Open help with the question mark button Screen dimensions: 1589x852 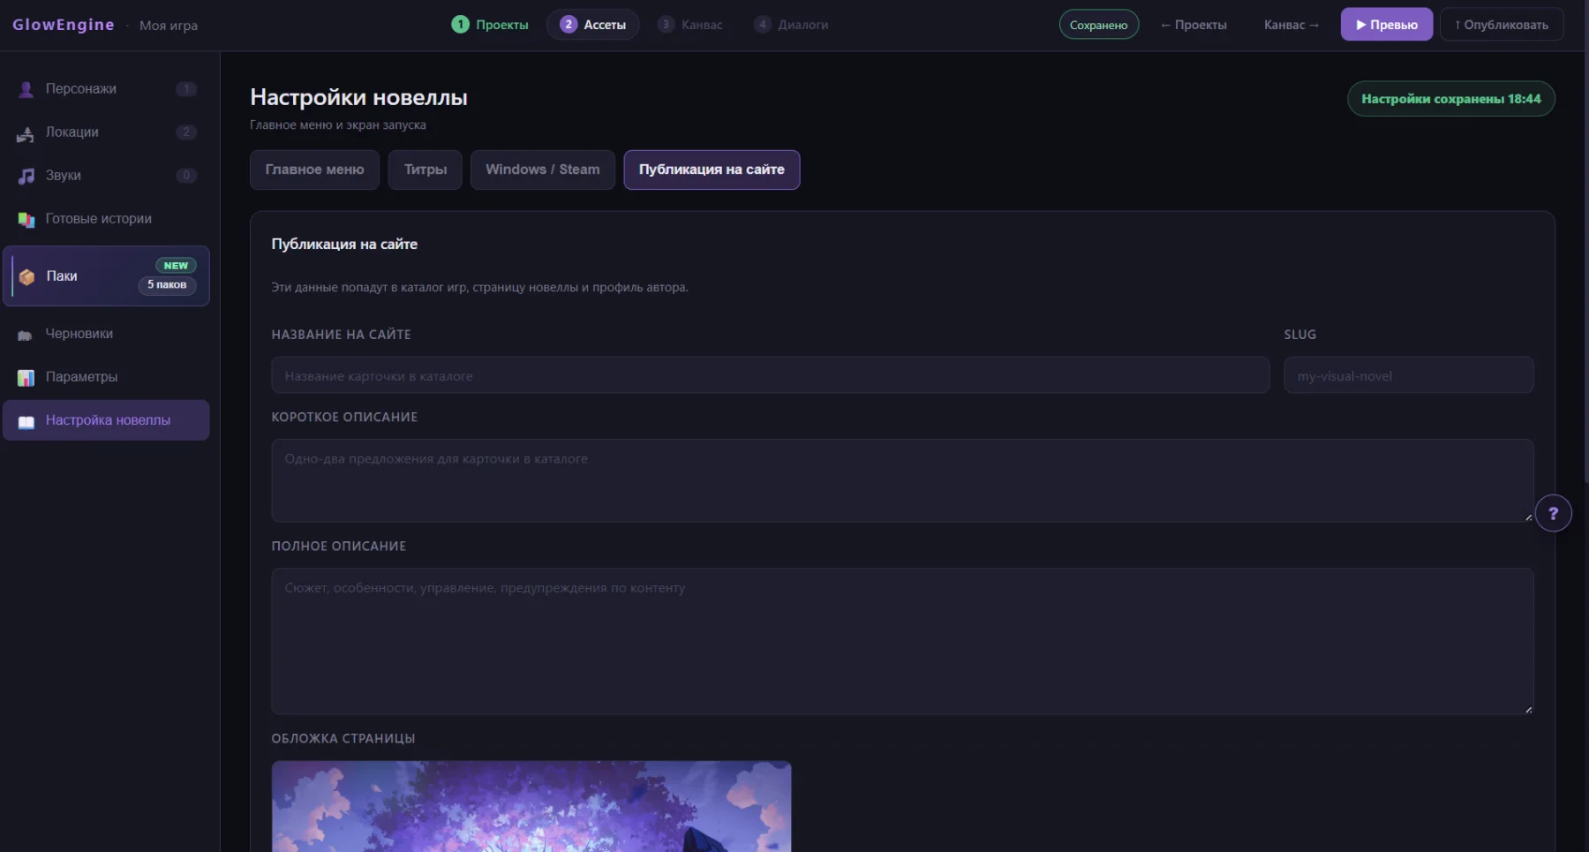tap(1553, 513)
